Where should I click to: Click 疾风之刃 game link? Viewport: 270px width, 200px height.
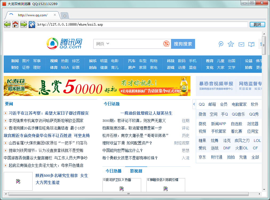(x=242, y=141)
